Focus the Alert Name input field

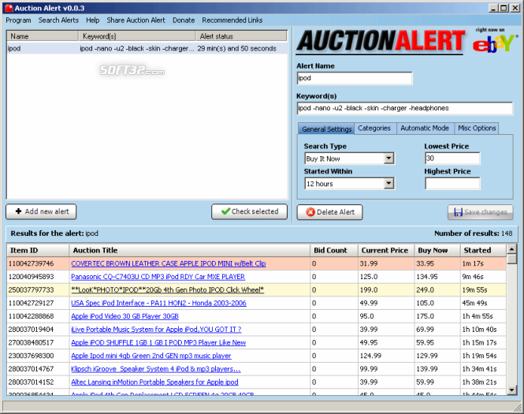click(x=355, y=78)
